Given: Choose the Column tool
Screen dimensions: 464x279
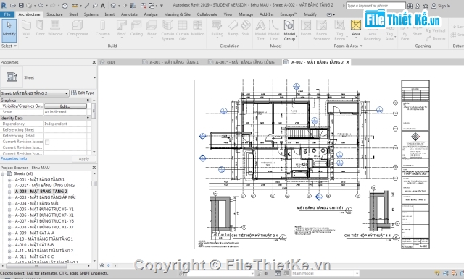Looking at the screenshot, I should (103, 29).
